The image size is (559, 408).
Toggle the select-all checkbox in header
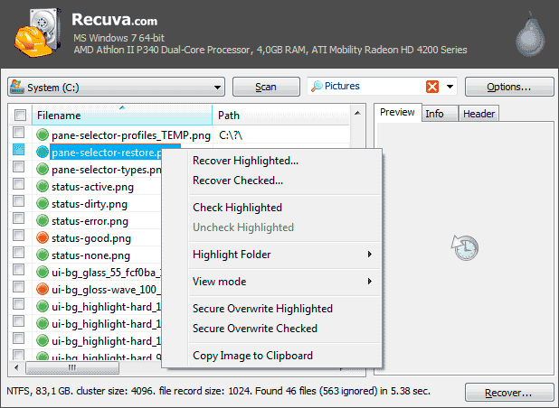click(20, 115)
